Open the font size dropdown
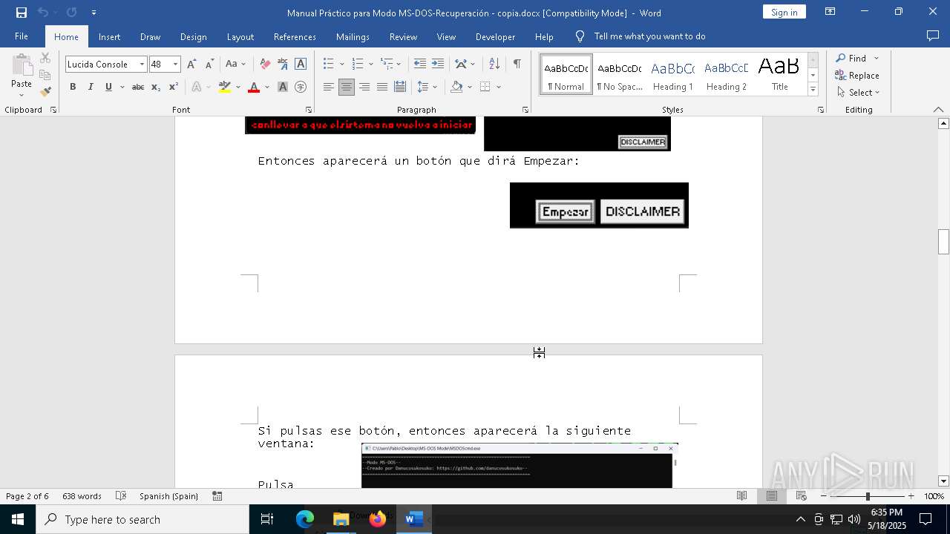 175,65
